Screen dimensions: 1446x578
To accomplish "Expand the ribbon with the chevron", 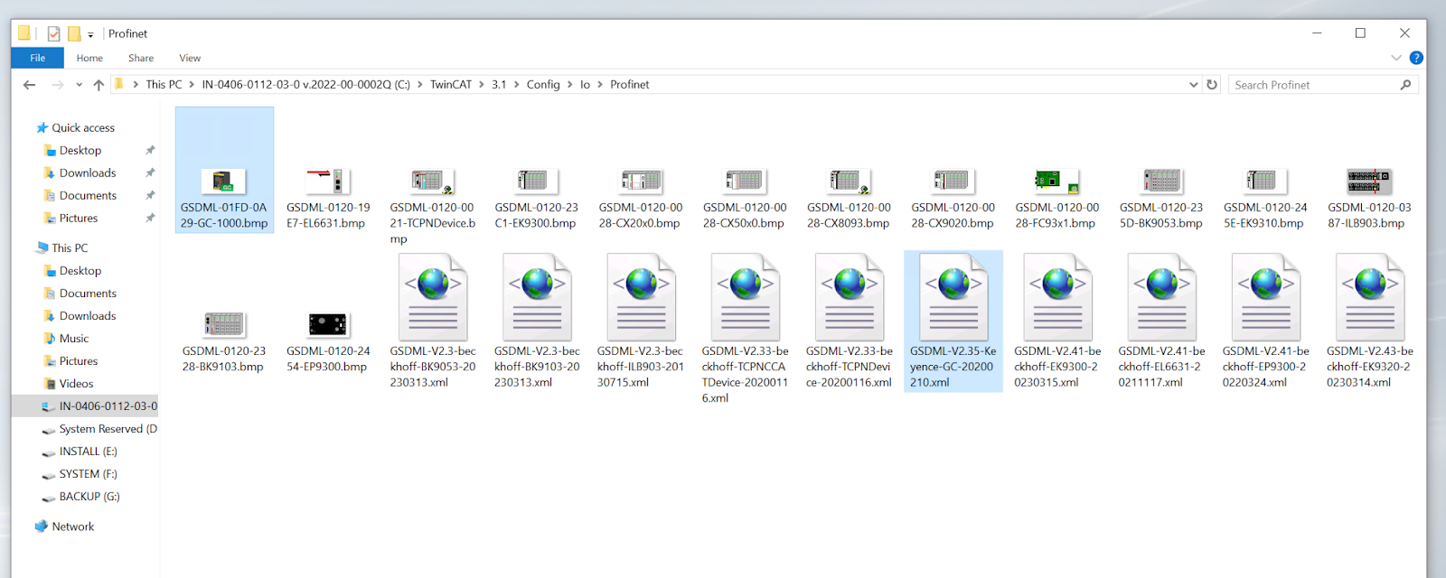I will click(1396, 58).
